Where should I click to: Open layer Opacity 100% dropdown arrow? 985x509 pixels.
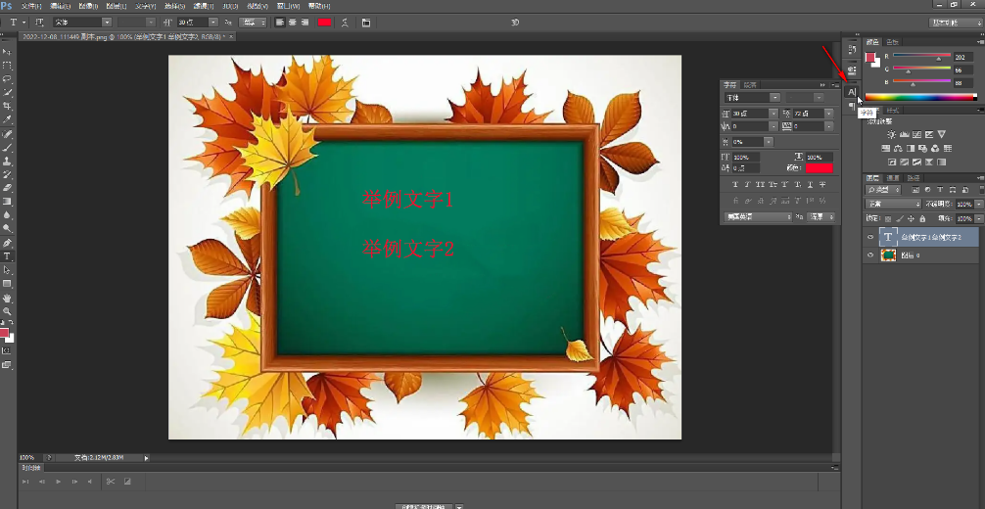coord(979,205)
